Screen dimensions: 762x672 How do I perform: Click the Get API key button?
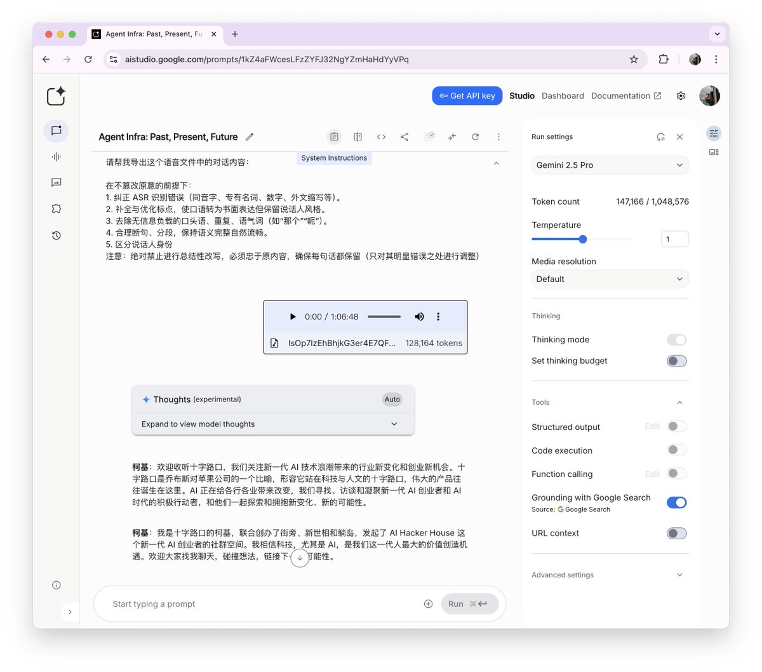pyautogui.click(x=467, y=96)
